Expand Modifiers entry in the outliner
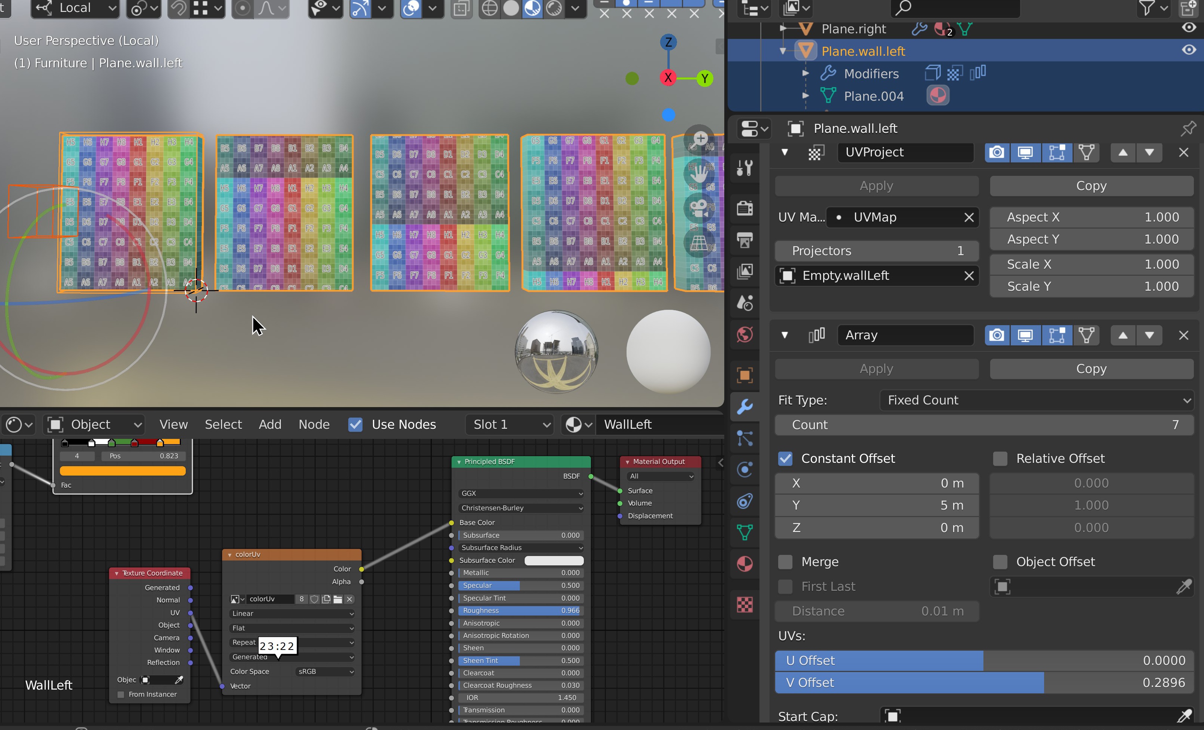1204x730 pixels. coord(805,74)
